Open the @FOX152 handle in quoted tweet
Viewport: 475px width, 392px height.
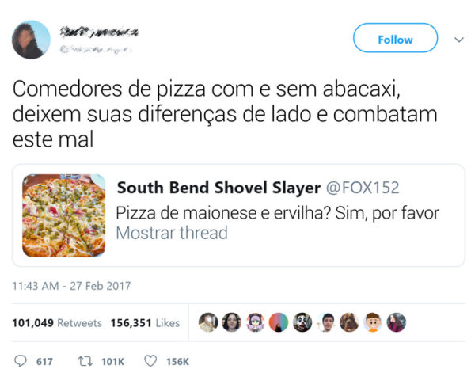[x=363, y=188]
